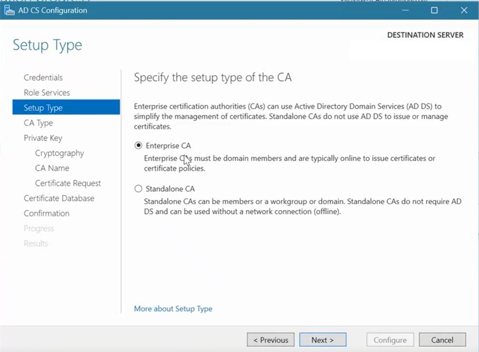The height and width of the screenshot is (352, 479).
Task: Open the CA Type step
Action: 38,123
